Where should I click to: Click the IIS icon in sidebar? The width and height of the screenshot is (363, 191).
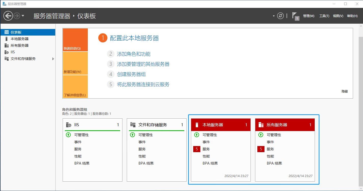tap(7, 52)
